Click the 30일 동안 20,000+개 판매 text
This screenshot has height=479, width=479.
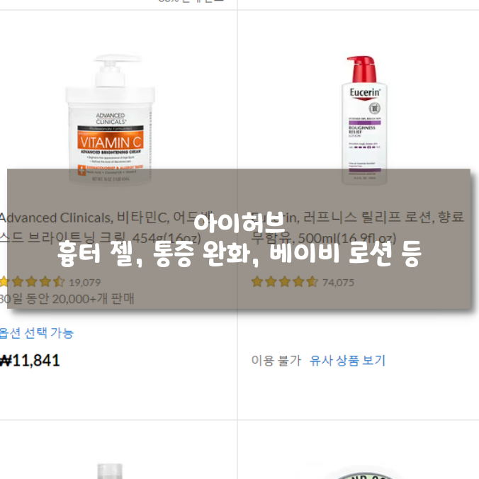(x=67, y=299)
